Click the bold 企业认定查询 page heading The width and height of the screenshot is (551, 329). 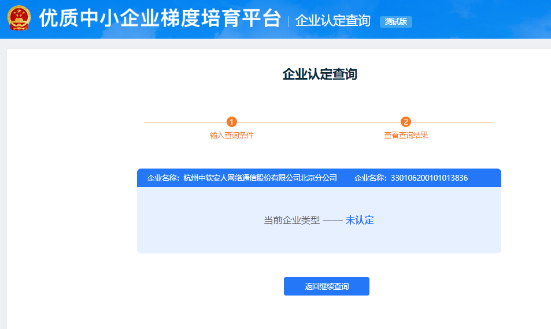pos(320,74)
